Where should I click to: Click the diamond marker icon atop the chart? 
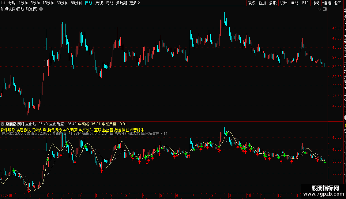319,9
